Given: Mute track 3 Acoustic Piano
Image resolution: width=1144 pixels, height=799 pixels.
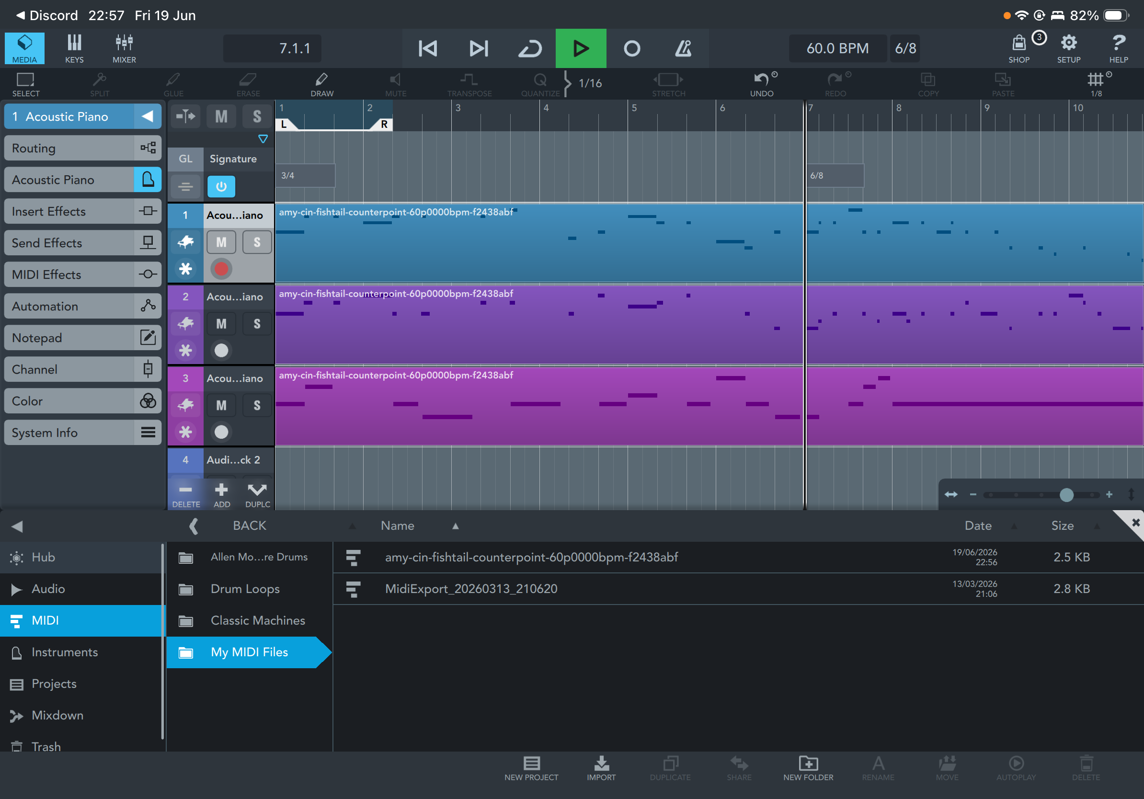Looking at the screenshot, I should coord(221,405).
